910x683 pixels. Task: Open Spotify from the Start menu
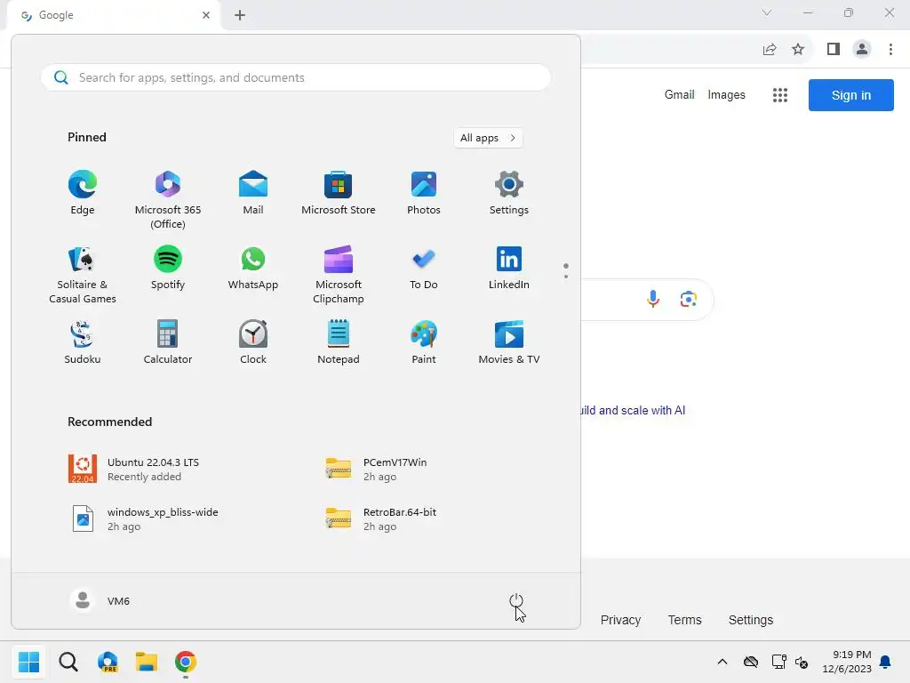168,268
